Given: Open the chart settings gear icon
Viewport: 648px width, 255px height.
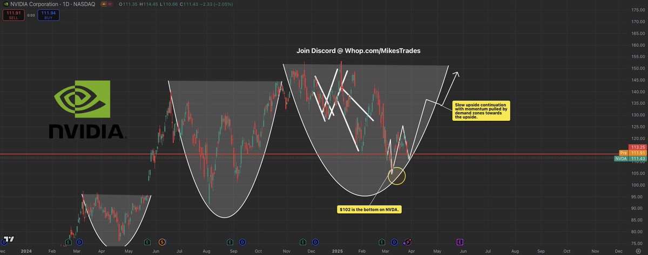Looking at the screenshot, I should click(638, 251).
